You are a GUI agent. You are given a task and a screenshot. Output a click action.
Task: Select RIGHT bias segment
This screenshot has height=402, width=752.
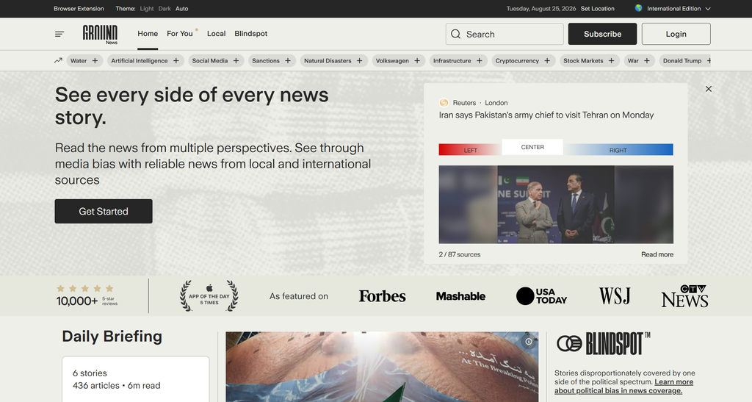(618, 150)
